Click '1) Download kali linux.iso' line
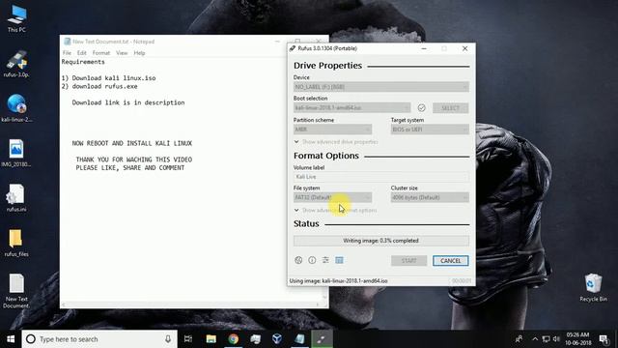This screenshot has height=348, width=618. (108, 78)
